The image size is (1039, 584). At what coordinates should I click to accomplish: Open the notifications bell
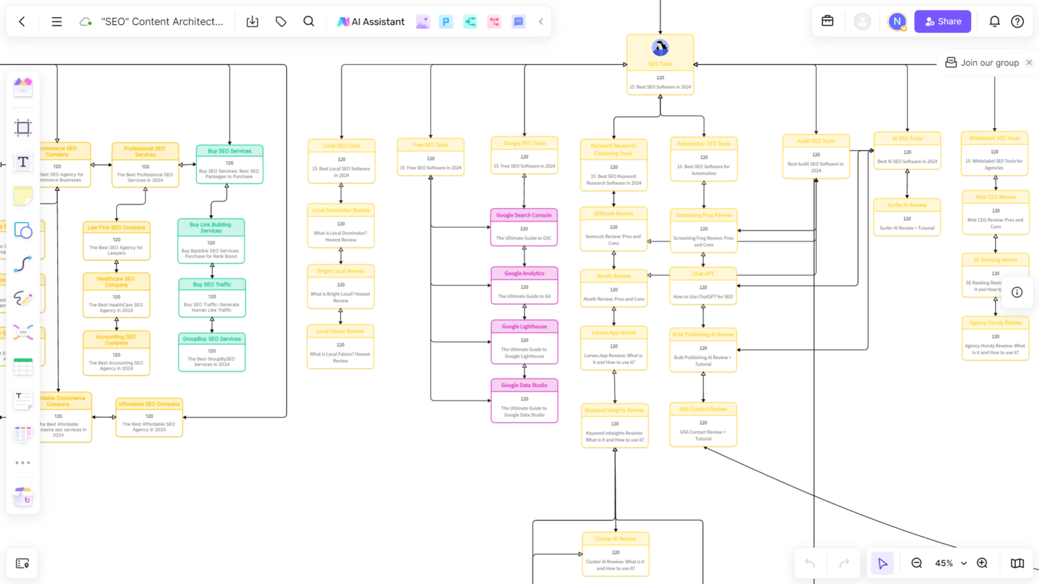[994, 21]
